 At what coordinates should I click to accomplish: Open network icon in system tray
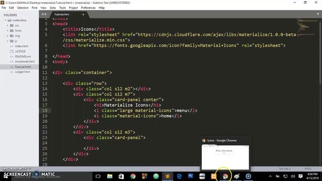(285, 176)
